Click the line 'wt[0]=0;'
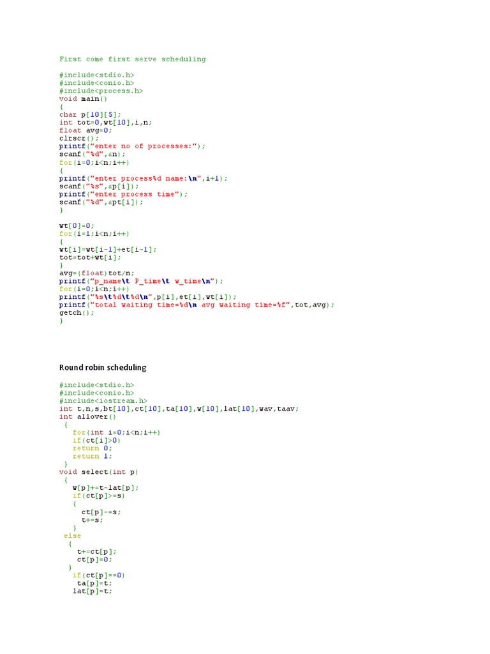This screenshot has width=490, height=654. tap(77, 226)
